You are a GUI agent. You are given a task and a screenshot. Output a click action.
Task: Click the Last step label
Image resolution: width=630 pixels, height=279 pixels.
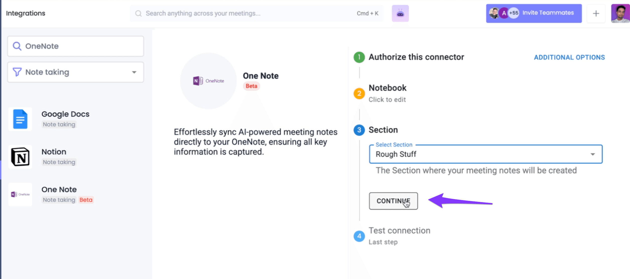383,242
